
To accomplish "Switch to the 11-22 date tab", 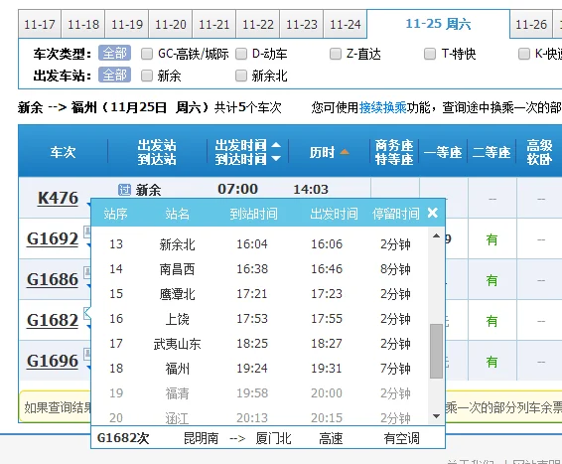I will (x=258, y=24).
